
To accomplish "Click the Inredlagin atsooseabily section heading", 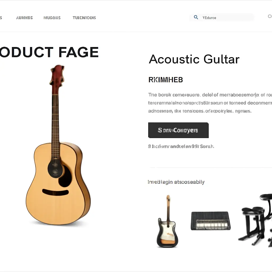I will [x=176, y=182].
